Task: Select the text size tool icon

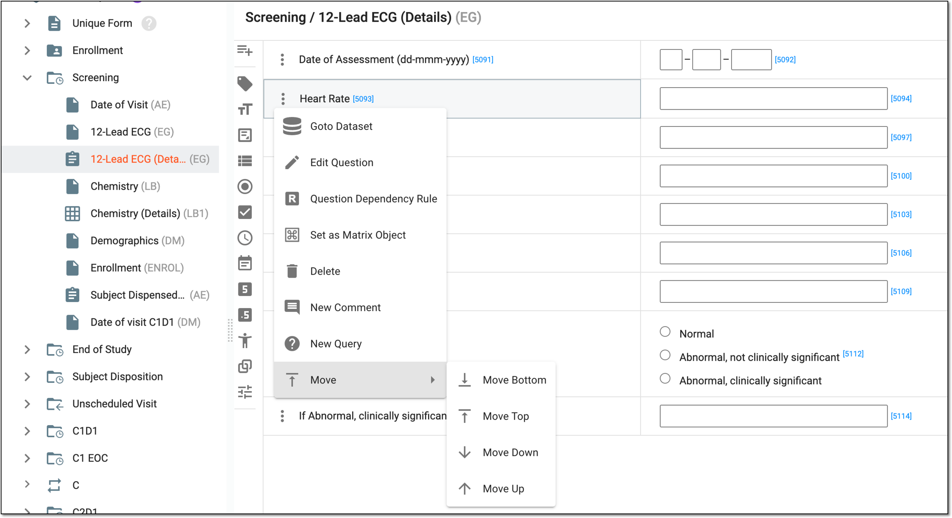Action: click(245, 109)
